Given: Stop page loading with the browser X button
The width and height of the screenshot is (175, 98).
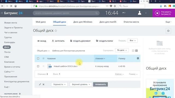Looking at the screenshot, I should pyautogui.click(x=11, y=6).
